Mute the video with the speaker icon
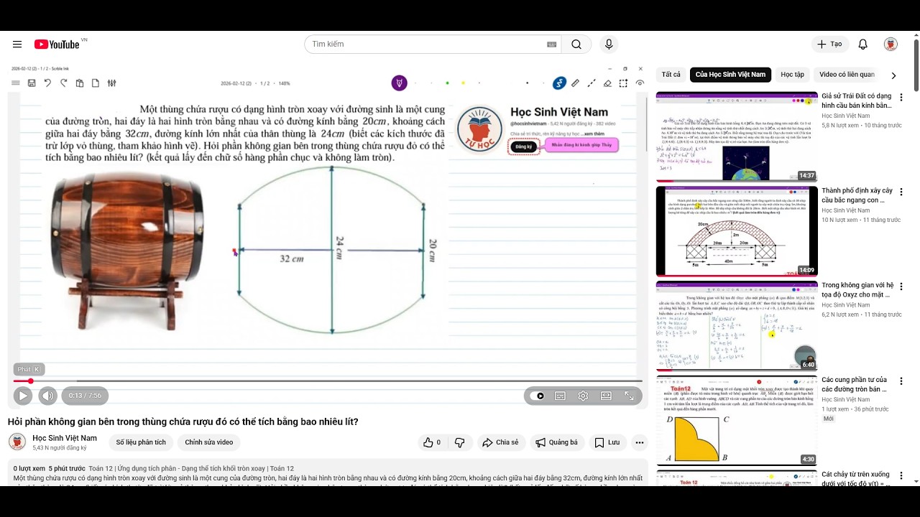 [x=47, y=396]
